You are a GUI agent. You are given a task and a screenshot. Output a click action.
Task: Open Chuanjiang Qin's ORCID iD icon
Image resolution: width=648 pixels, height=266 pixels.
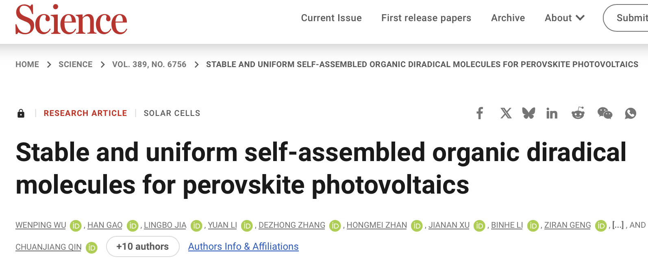tap(91, 247)
